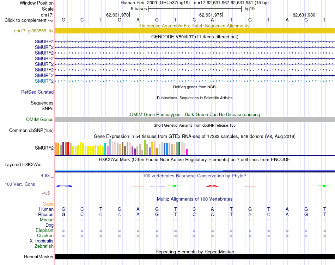335x265 pixels.
Task: Click the 62,631,975 position marker
Action: click(211, 15)
